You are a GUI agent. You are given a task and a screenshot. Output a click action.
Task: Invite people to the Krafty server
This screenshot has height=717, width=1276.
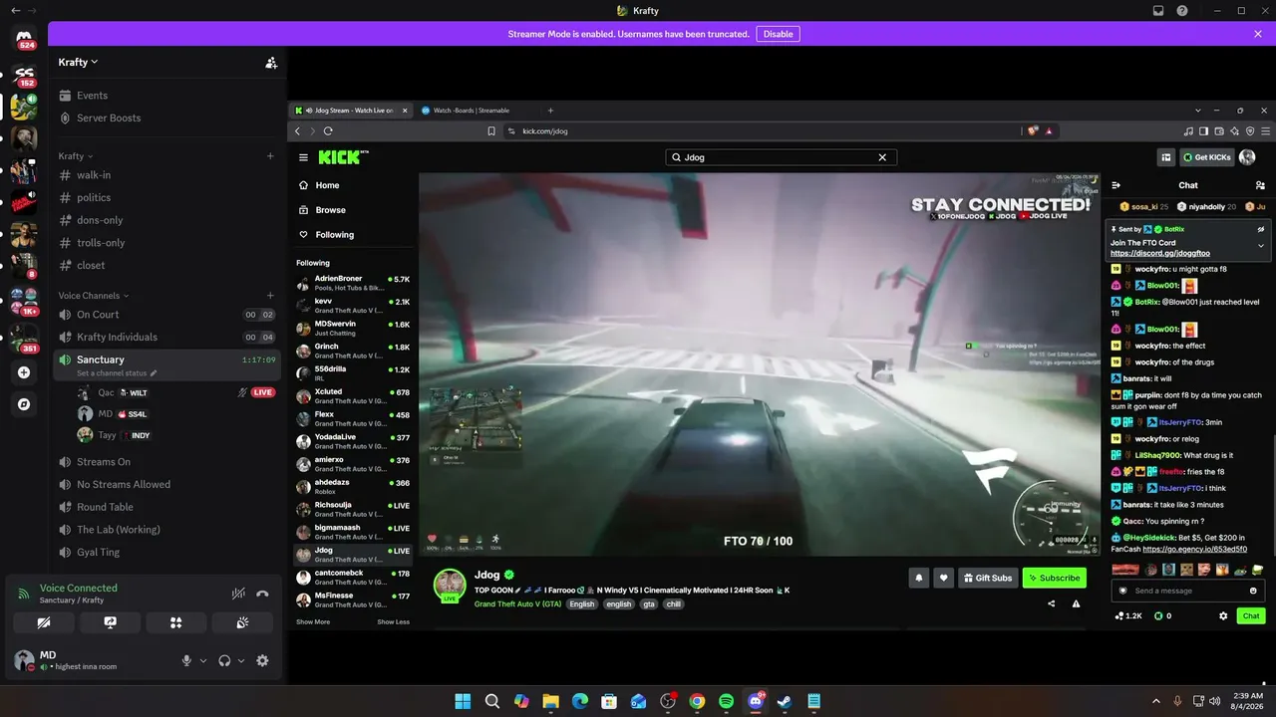coord(271,62)
